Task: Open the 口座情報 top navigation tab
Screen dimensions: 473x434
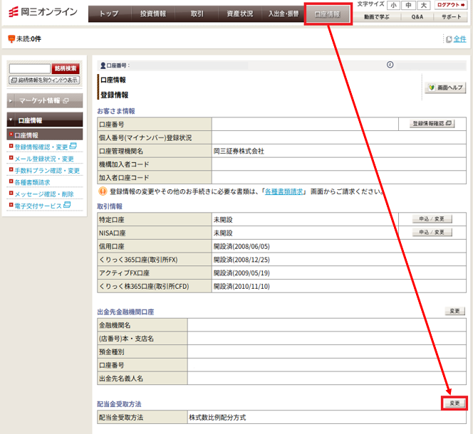Action: coord(328,14)
